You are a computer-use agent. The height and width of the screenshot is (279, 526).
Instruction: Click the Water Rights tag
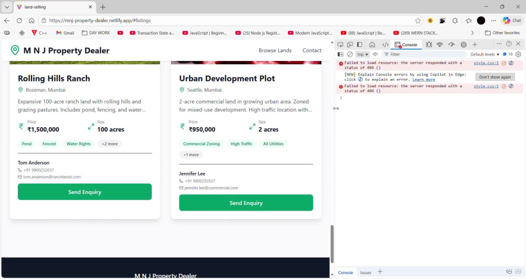[x=78, y=144]
